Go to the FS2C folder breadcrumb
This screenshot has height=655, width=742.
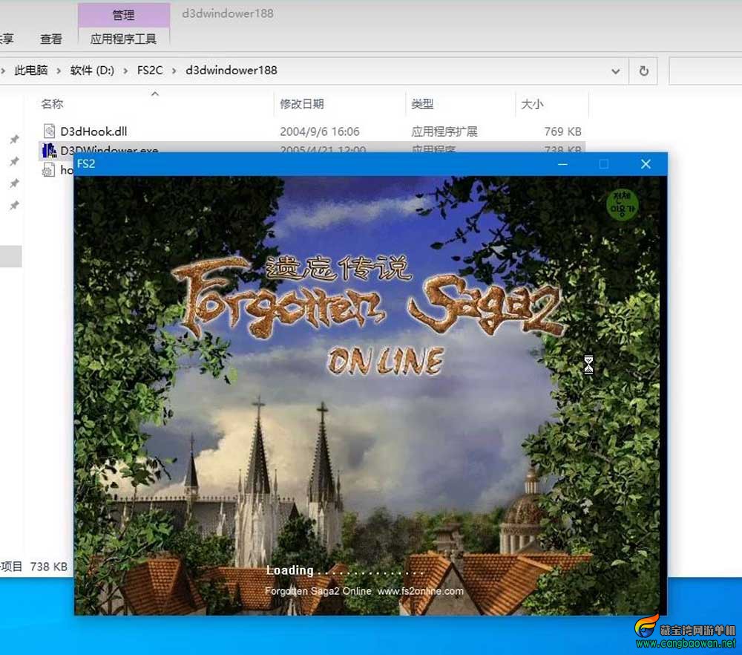coord(150,70)
